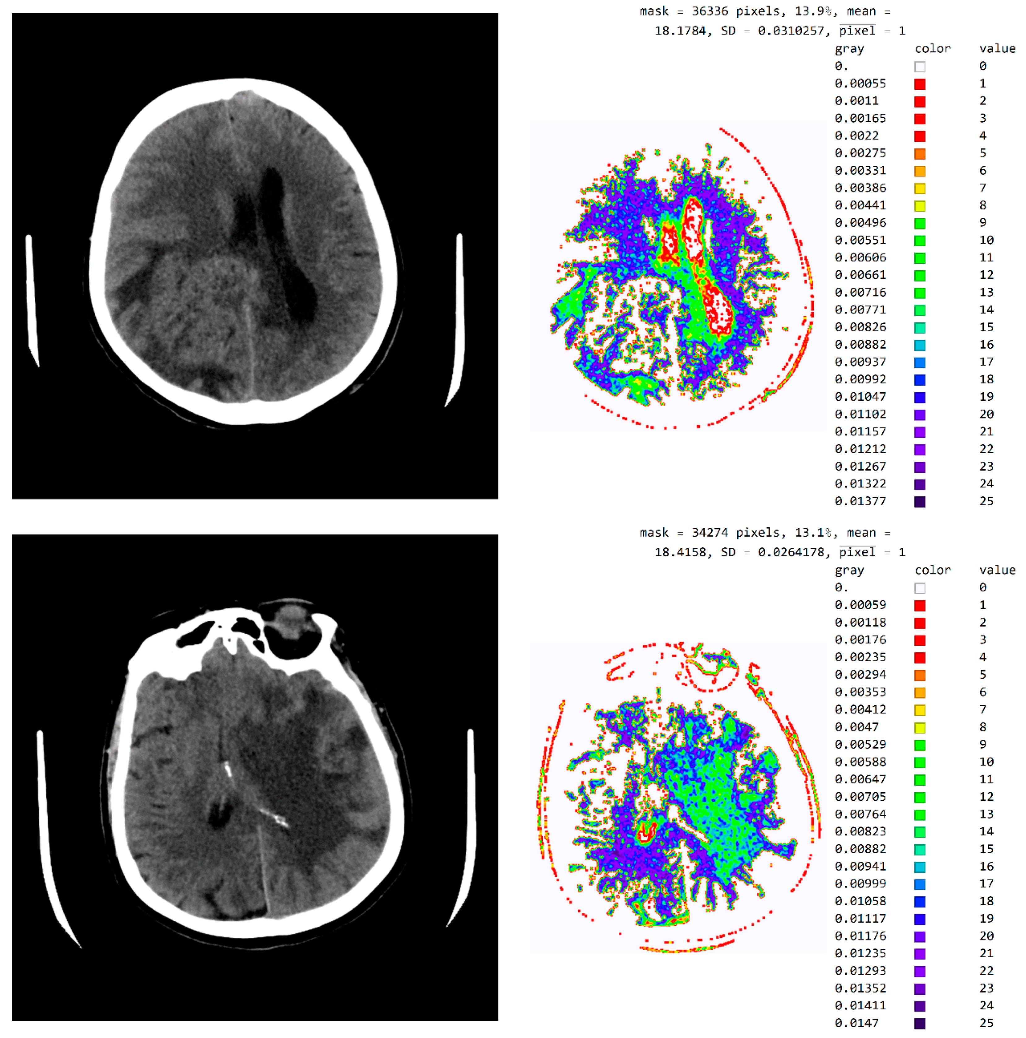The image size is (1026, 1038).
Task: Click the dark purple swatch for value 25, top legend
Action: pos(920,502)
